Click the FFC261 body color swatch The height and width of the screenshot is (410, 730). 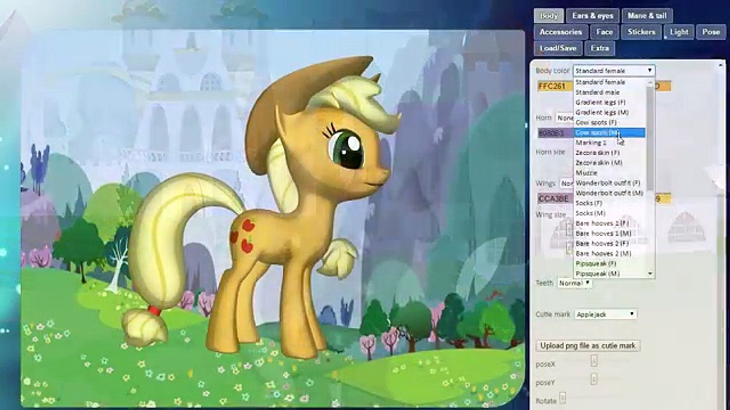tap(554, 87)
